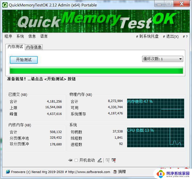Click the 已提交 (KB) group label
Image resolution: width=192 pixels, height=179 pixels.
(18, 94)
